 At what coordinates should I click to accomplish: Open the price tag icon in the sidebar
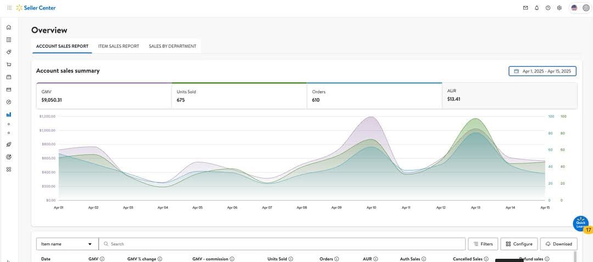(x=9, y=52)
